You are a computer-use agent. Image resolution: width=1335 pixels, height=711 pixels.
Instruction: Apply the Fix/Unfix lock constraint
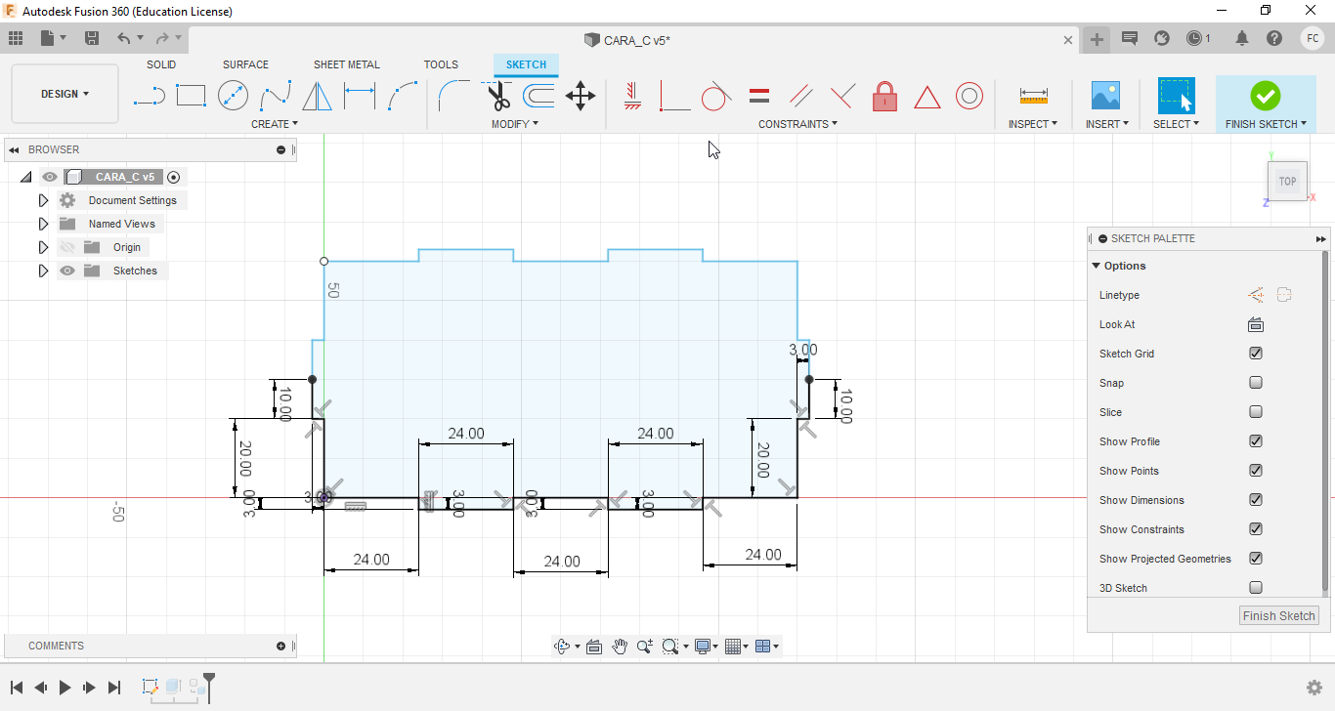(884, 96)
